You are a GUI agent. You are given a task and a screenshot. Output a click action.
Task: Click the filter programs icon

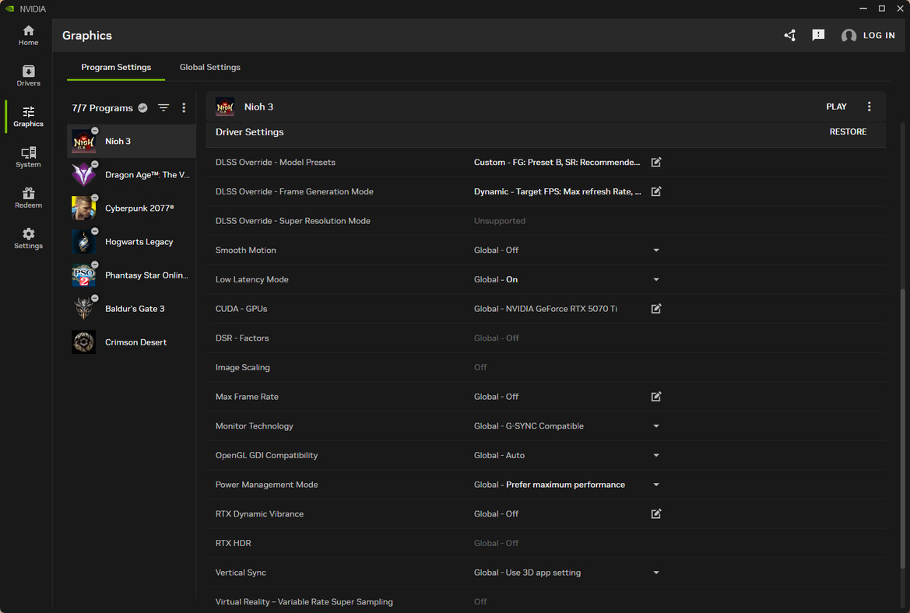tap(163, 108)
